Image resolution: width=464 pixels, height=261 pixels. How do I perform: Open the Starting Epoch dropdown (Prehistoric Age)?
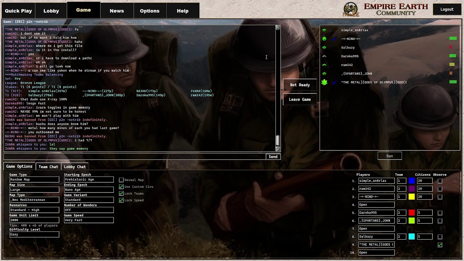click(89, 179)
